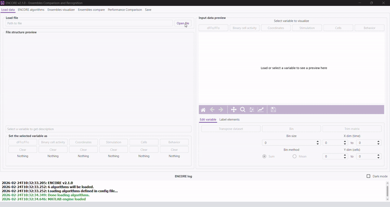Adjust Bin size spinner arrows
The height and width of the screenshot is (207, 390).
(317, 143)
